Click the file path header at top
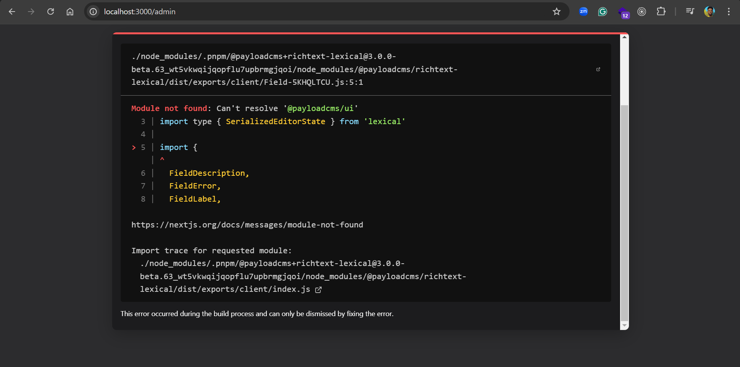The width and height of the screenshot is (740, 367). (x=295, y=69)
